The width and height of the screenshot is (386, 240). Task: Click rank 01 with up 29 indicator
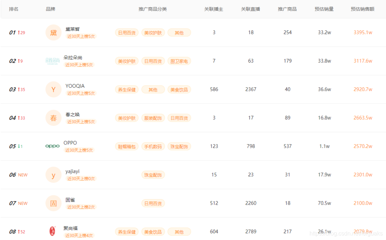click(17, 33)
